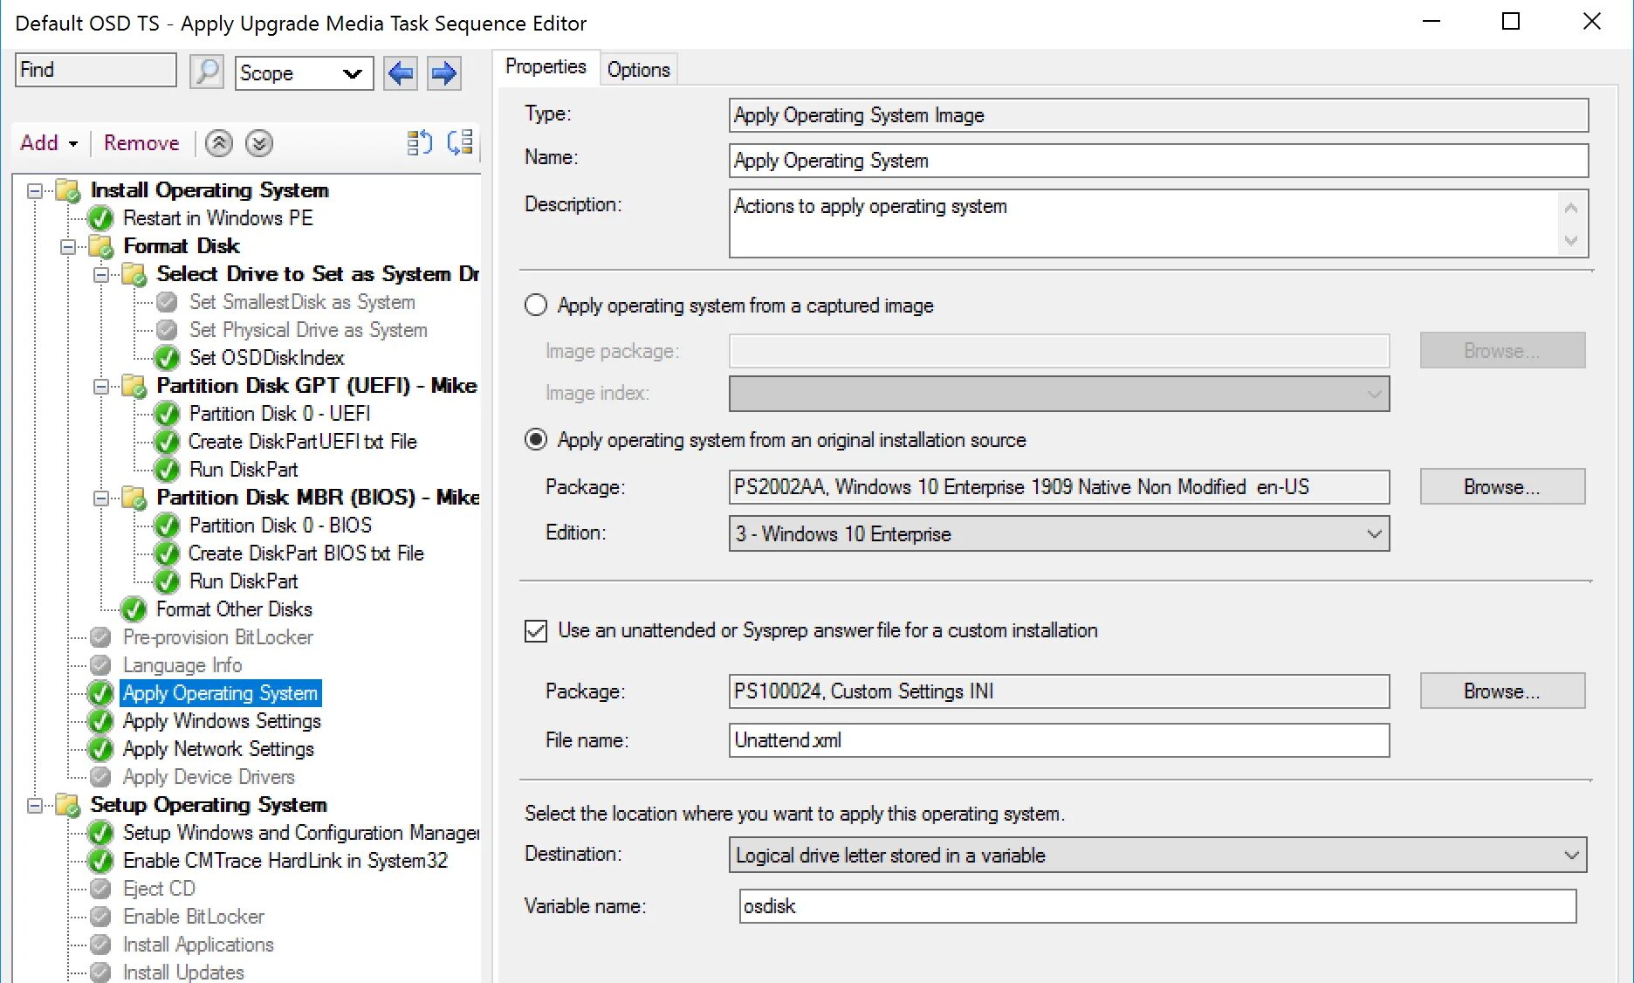Click the folder icon beside Install Operating System
Image resolution: width=1634 pixels, height=983 pixels.
pos(66,189)
